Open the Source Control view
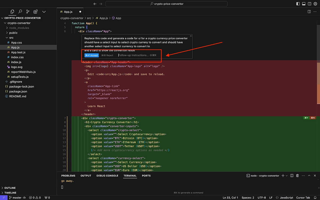This screenshot has height=200, width=320. (x=28, y=12)
